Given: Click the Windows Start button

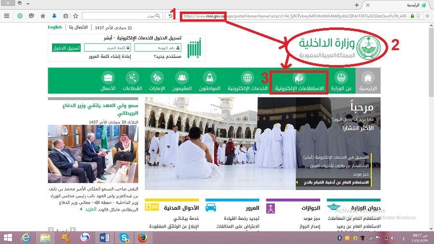Looking at the screenshot, I should (7, 238).
